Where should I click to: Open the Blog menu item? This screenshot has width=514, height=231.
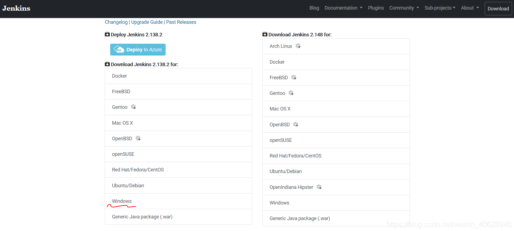pos(314,8)
